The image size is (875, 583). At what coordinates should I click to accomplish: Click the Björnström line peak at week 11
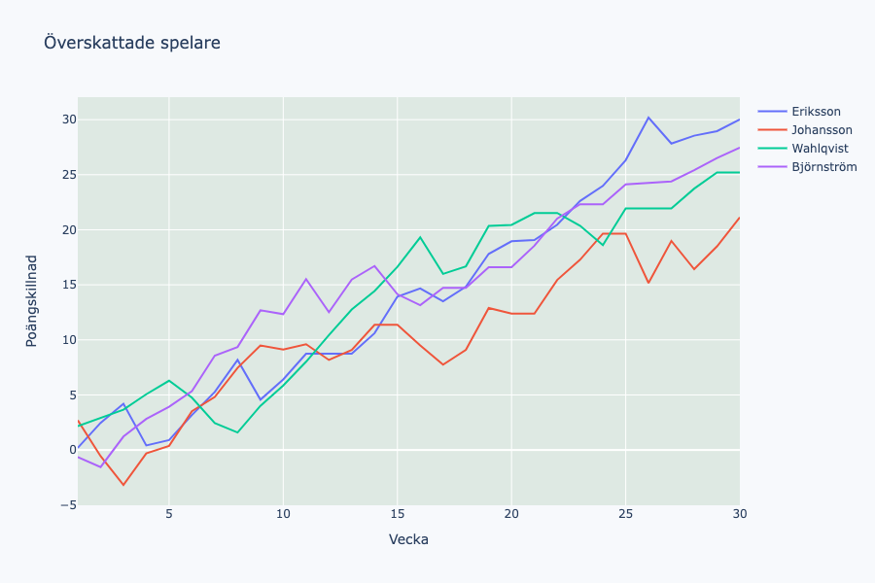click(306, 279)
